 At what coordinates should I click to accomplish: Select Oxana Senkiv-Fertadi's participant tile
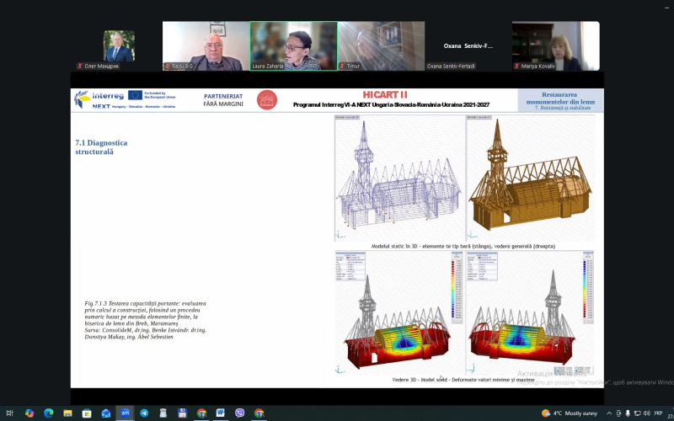click(x=468, y=45)
